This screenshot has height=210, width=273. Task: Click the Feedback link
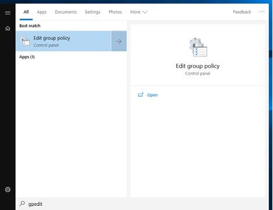242,12
